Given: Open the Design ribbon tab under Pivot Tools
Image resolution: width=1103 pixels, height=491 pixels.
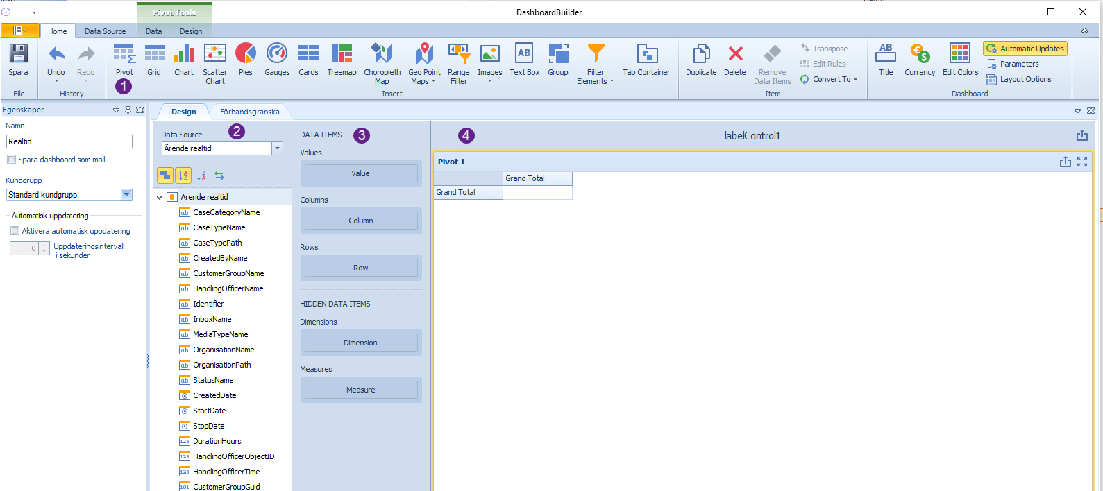Looking at the screenshot, I should 191,31.
